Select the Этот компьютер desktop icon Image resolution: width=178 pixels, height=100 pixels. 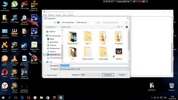5,6
